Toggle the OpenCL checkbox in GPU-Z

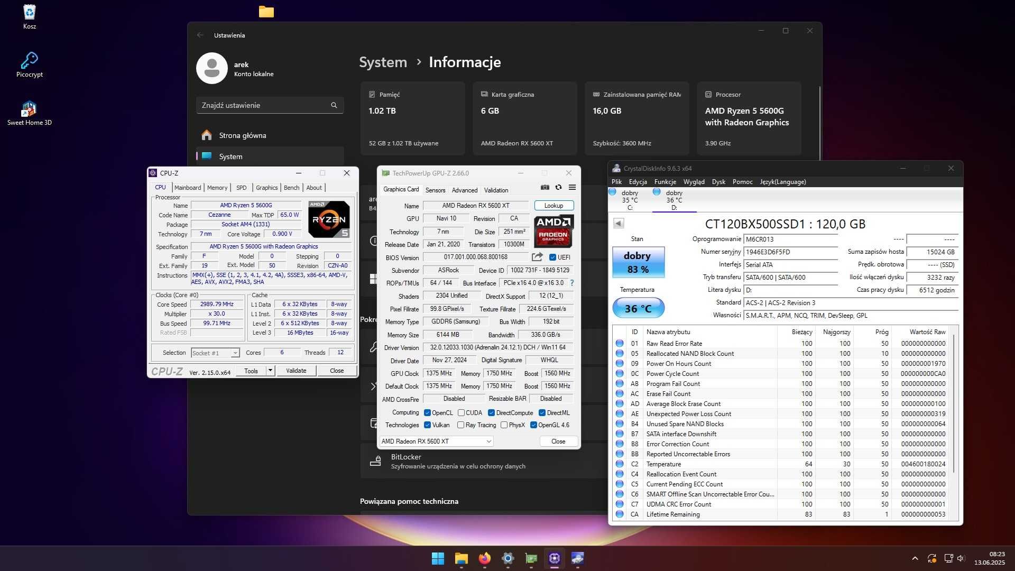click(x=427, y=413)
